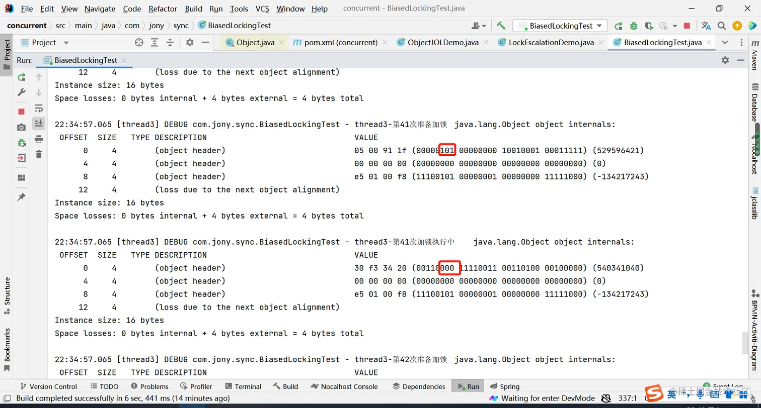This screenshot has height=408, width=761.
Task: Open Run panel settings gear
Action: (x=725, y=60)
